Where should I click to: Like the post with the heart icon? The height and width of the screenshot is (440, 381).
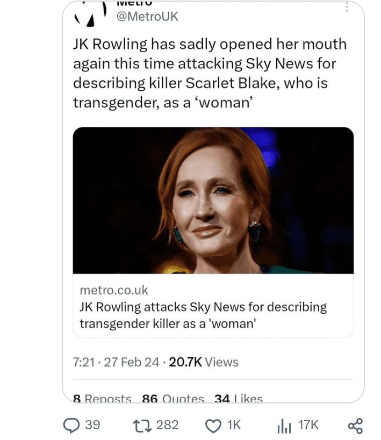point(213,425)
